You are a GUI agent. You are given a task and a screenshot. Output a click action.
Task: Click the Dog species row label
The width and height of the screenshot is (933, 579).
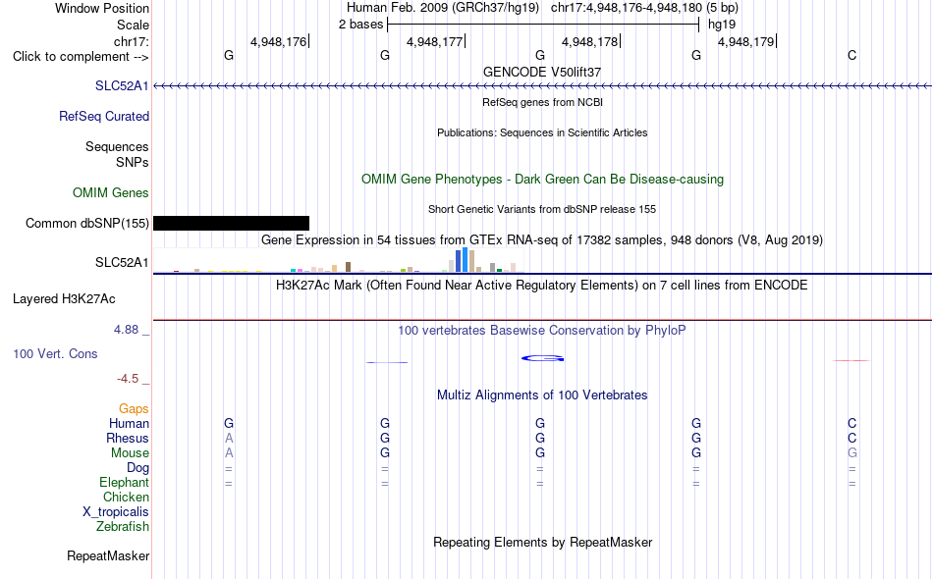tap(138, 468)
